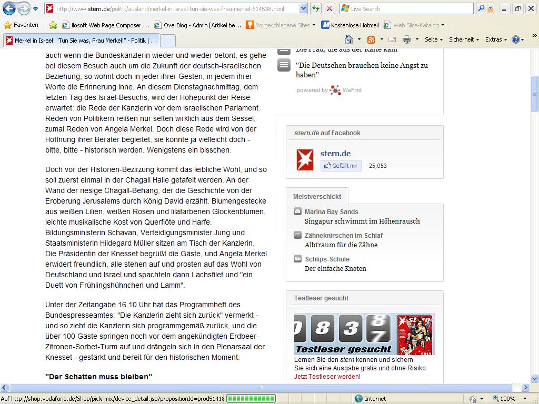
Task: Go back with the browser Back arrow
Action: (x=9, y=8)
